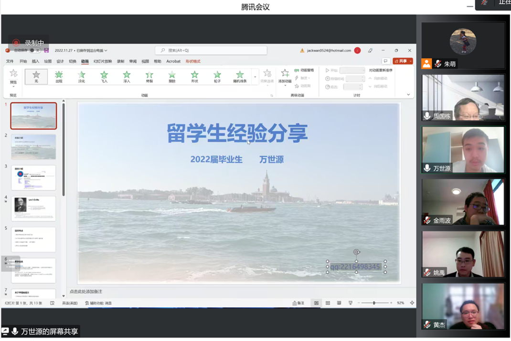Select normal view button in status bar
Image resolution: width=511 pixels, height=341 pixels.
316,303
